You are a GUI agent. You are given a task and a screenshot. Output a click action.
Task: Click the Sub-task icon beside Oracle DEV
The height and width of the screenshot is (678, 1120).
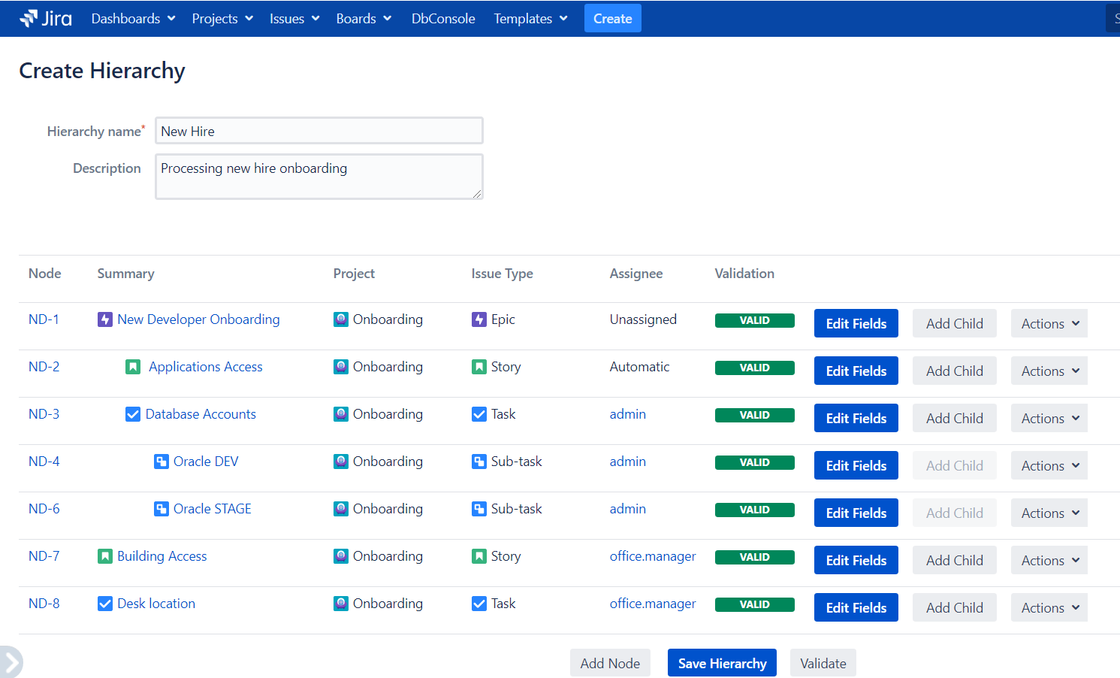[161, 462]
